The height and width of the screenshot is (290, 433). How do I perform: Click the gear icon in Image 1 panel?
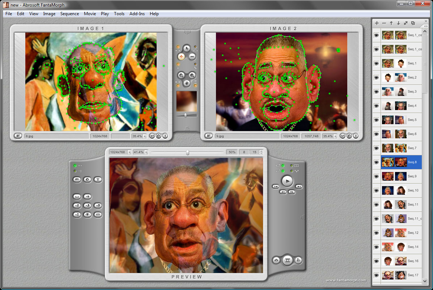158,136
